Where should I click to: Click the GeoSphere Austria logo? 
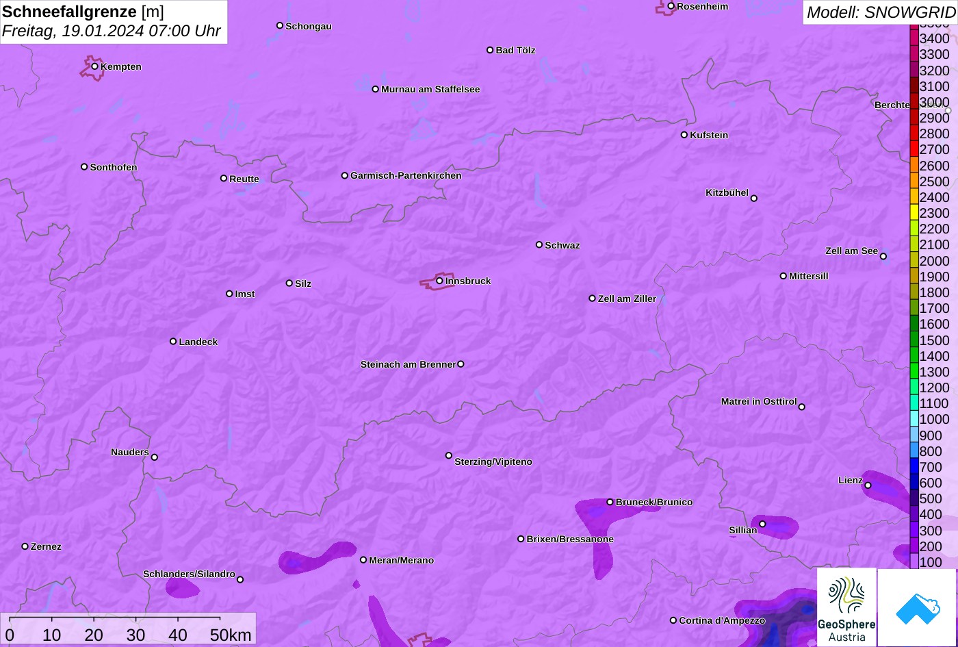point(846,607)
